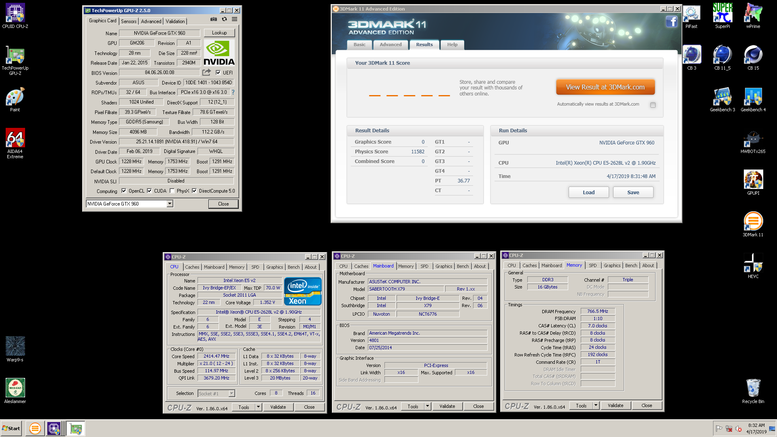Expand Tools dropdown arrow in CPU tab window
Screen dimensions: 777x437
(x=258, y=407)
